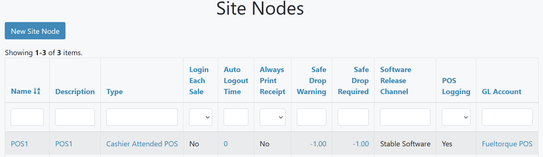Open POS1 link in Name column
543x157 pixels.
pos(19,144)
